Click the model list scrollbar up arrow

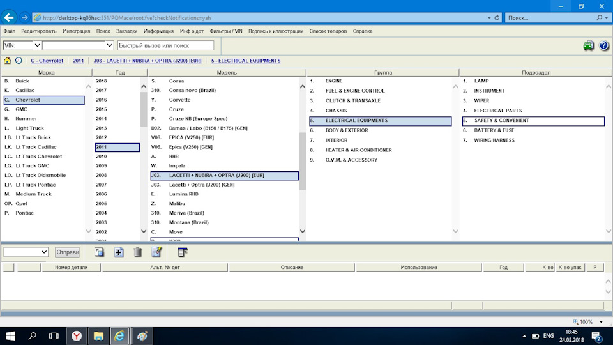303,86
